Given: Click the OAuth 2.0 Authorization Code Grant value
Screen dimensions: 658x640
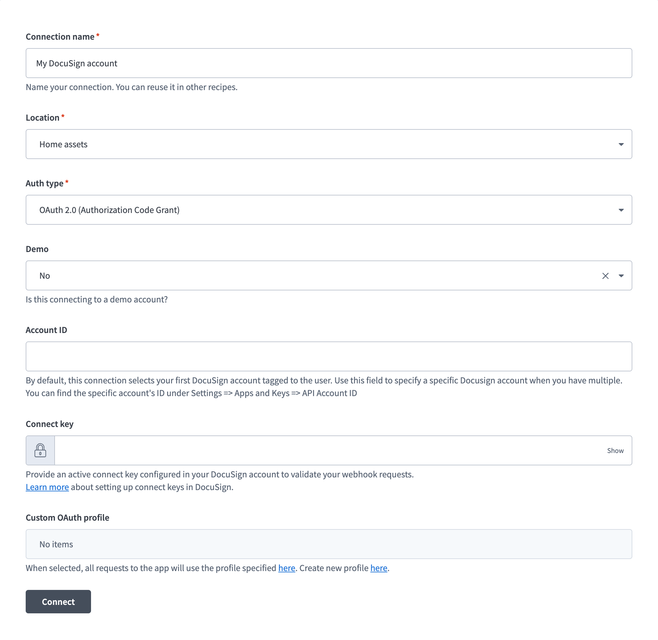Looking at the screenshot, I should click(110, 210).
